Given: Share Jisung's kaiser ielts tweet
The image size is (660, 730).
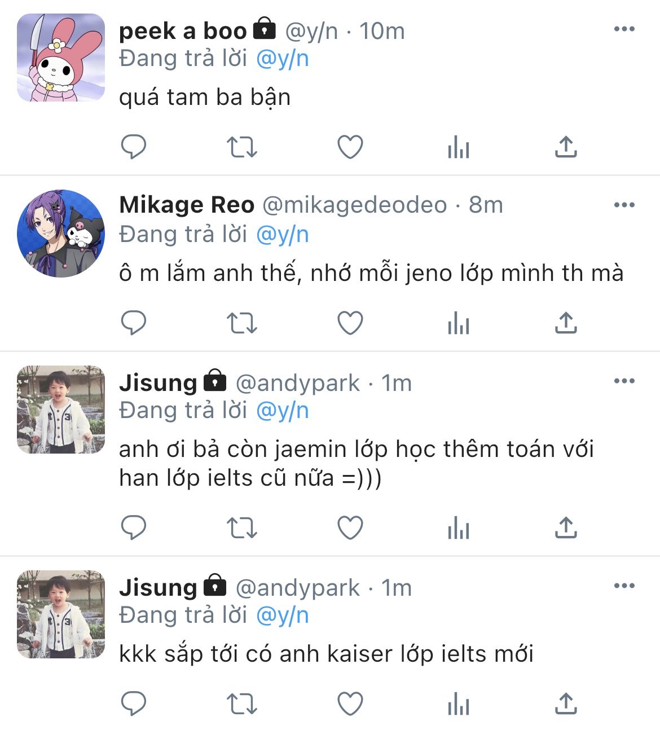Looking at the screenshot, I should (x=566, y=703).
